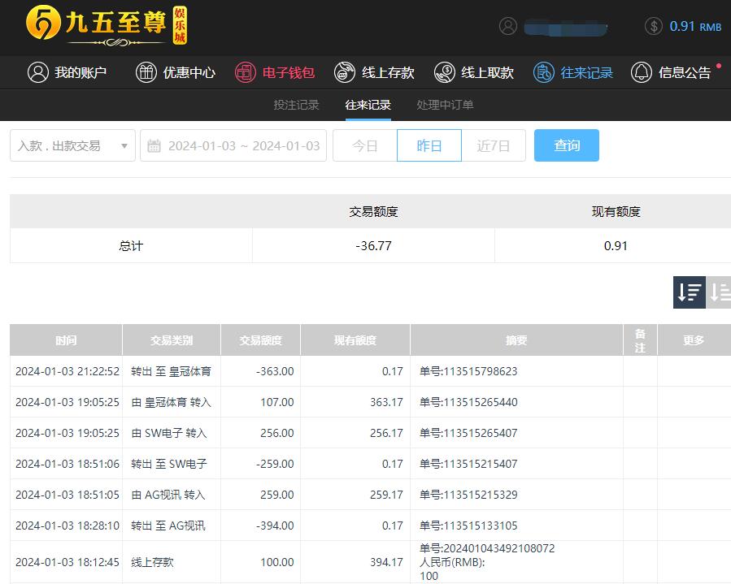Expand the 入款, 出款交易 type dropdown
731x584 pixels.
click(x=72, y=145)
